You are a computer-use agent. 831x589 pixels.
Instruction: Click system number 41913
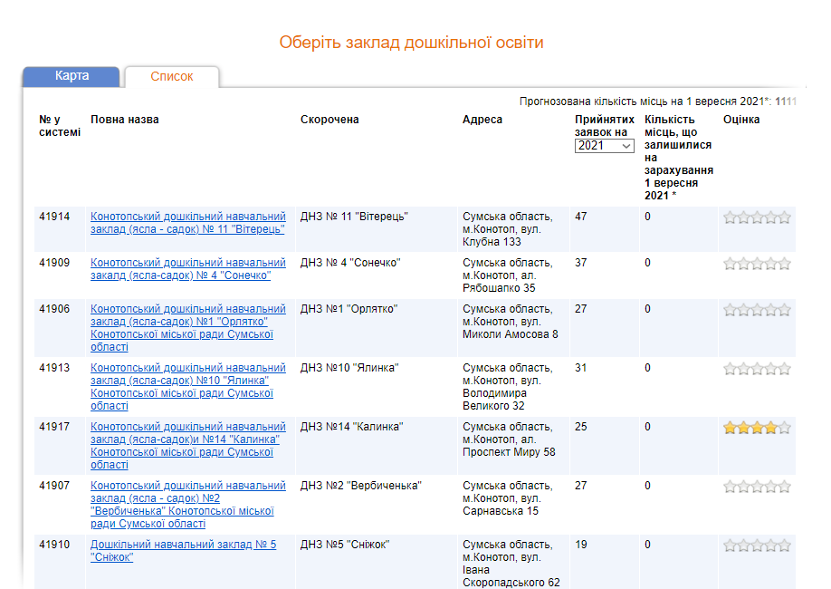(x=54, y=368)
